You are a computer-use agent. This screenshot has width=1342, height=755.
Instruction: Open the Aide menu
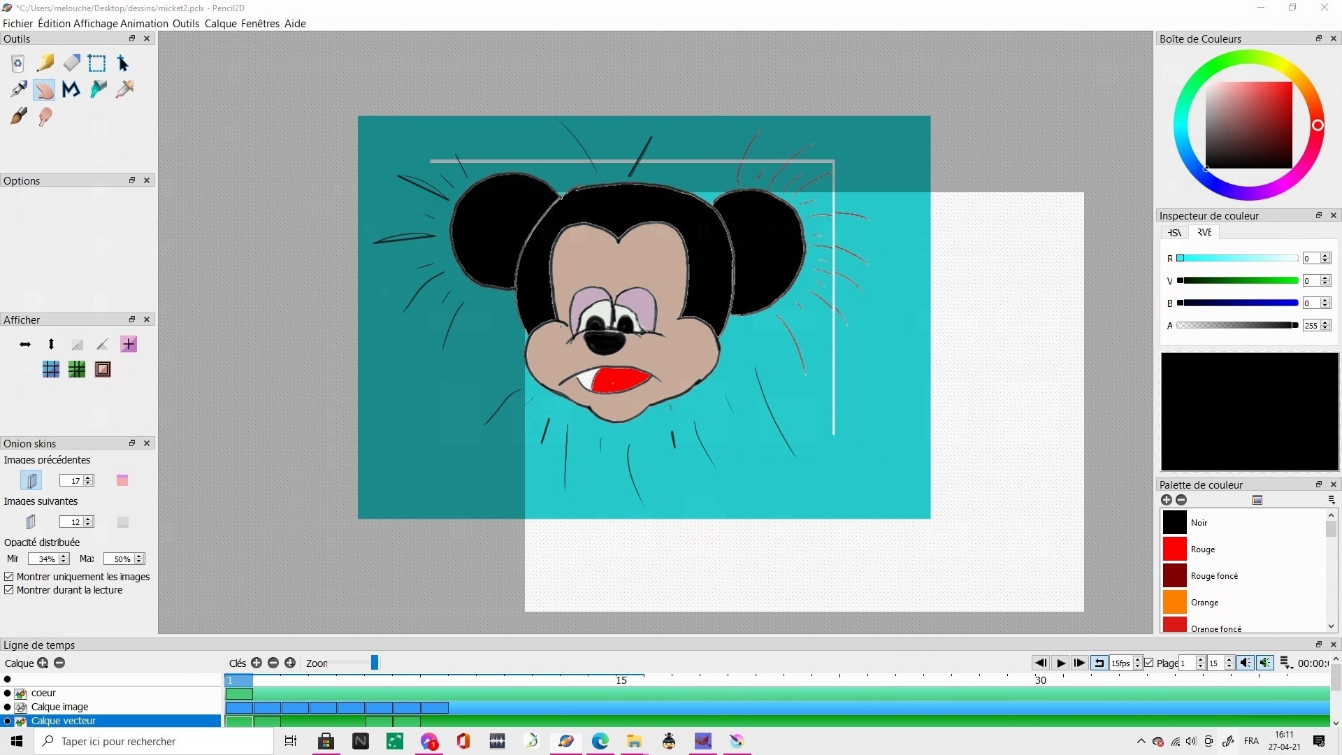(295, 23)
